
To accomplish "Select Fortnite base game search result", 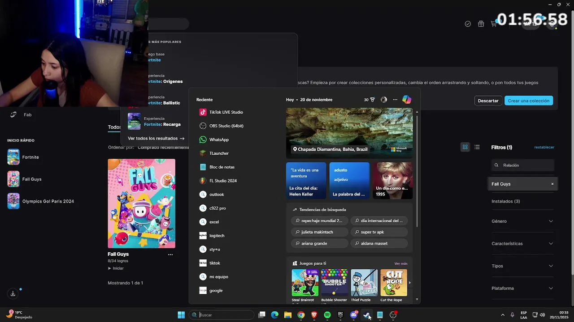I will [154, 57].
